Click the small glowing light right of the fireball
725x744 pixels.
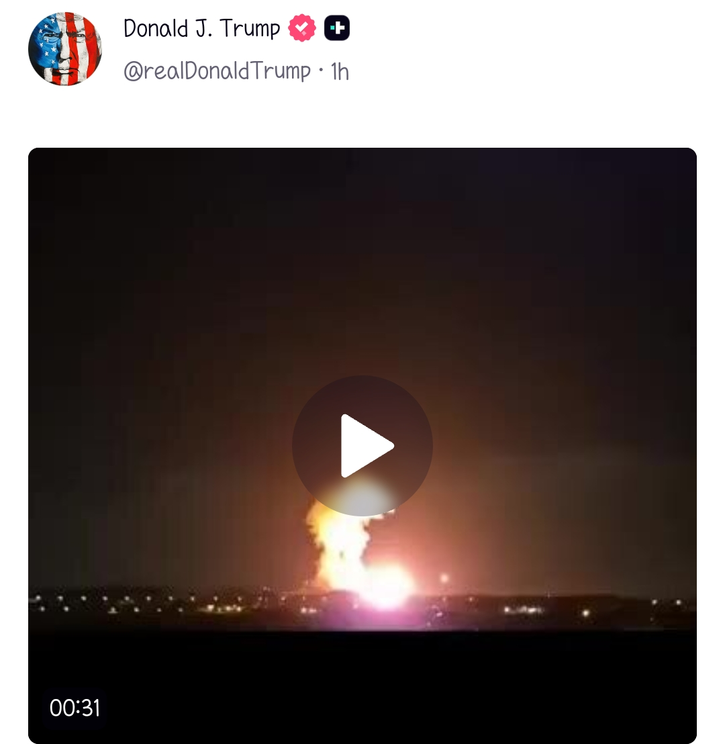[444, 578]
